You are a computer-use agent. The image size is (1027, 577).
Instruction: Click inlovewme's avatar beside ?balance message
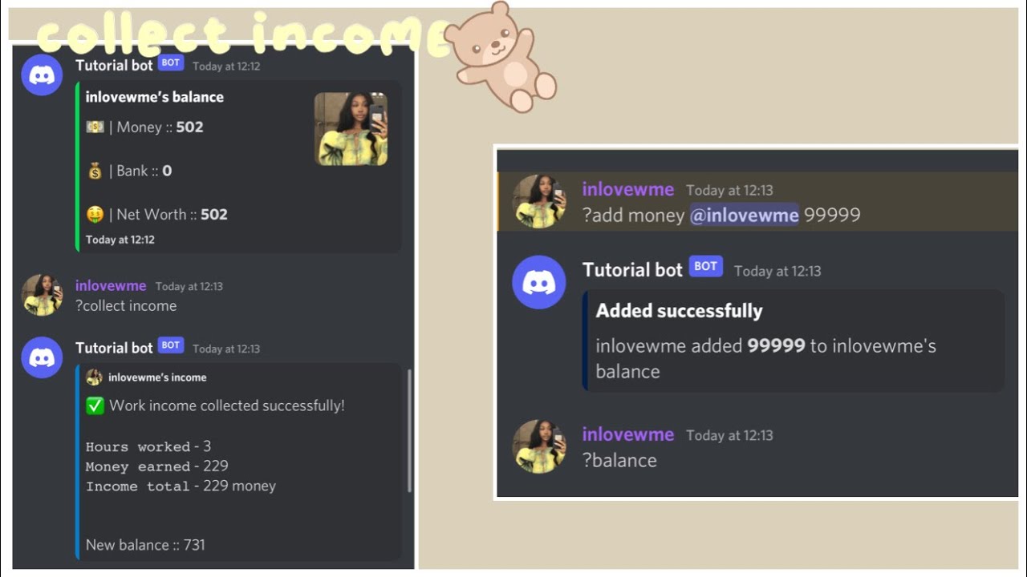point(539,446)
